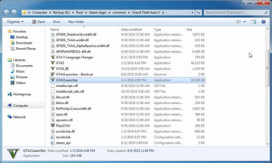Click the libcurl.dll file icon

(x=53, y=97)
